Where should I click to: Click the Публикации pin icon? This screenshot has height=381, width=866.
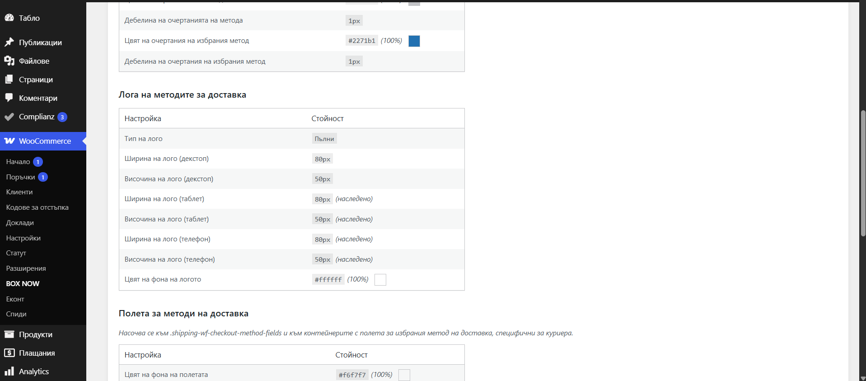click(x=9, y=42)
